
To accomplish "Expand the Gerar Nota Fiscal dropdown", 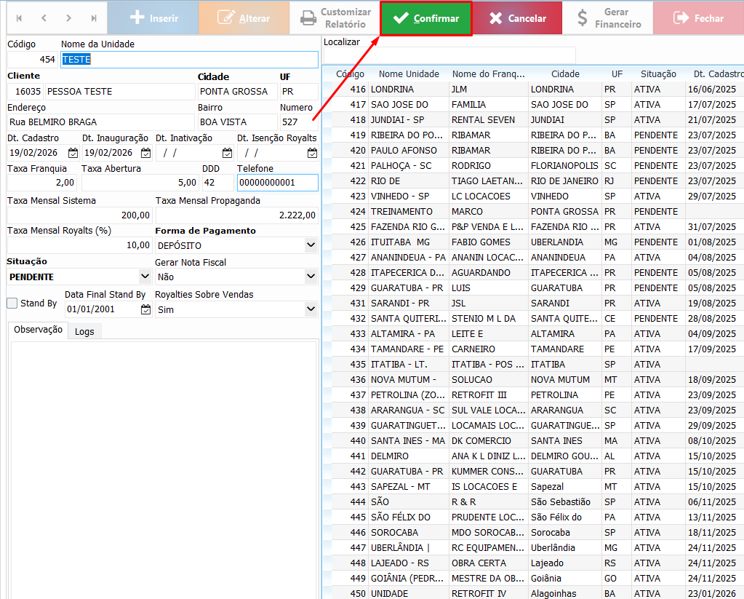I will point(311,277).
